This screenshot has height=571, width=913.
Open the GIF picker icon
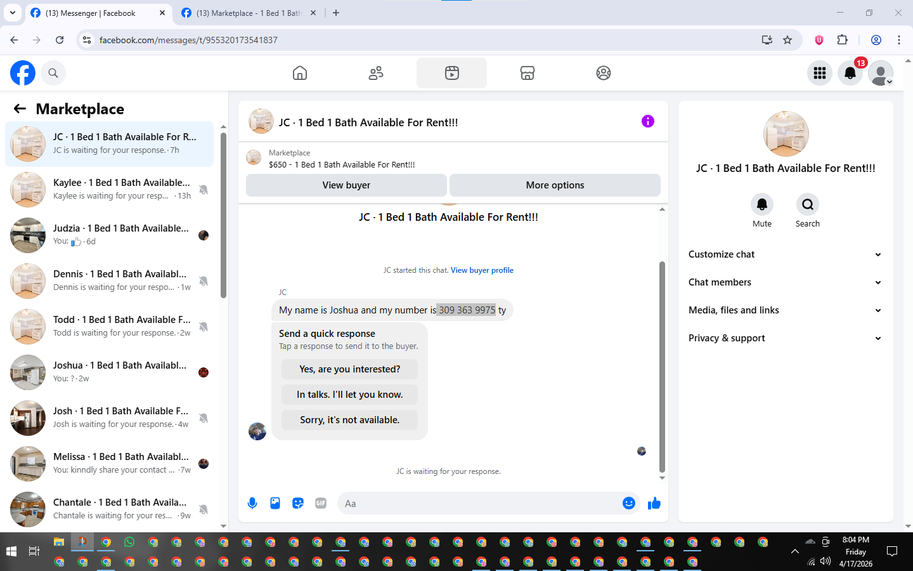click(x=321, y=503)
